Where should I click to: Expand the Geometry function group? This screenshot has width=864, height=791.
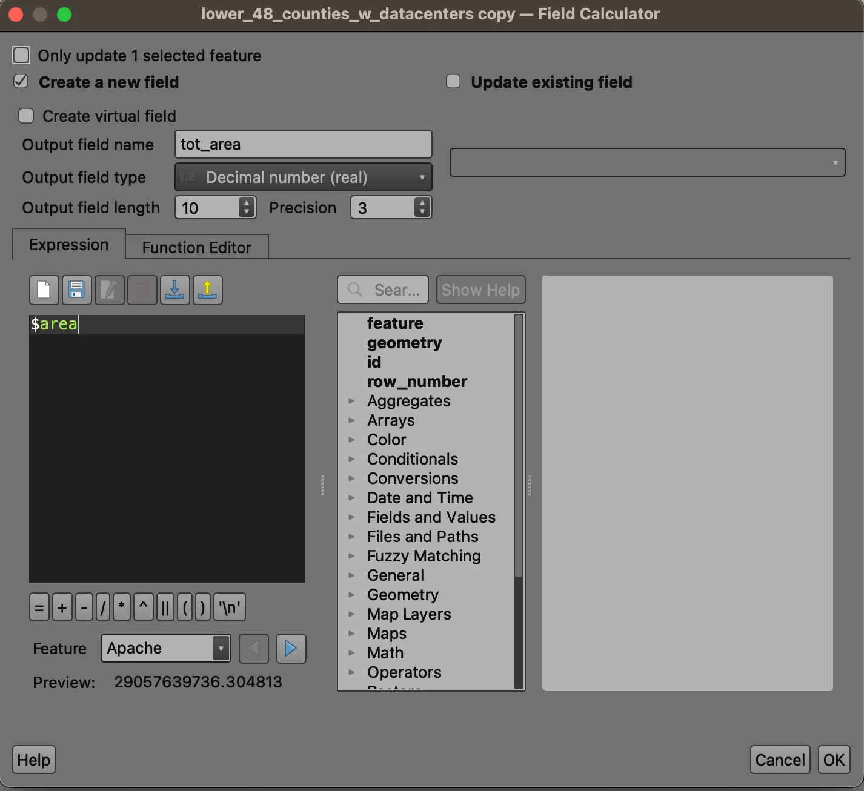351,595
